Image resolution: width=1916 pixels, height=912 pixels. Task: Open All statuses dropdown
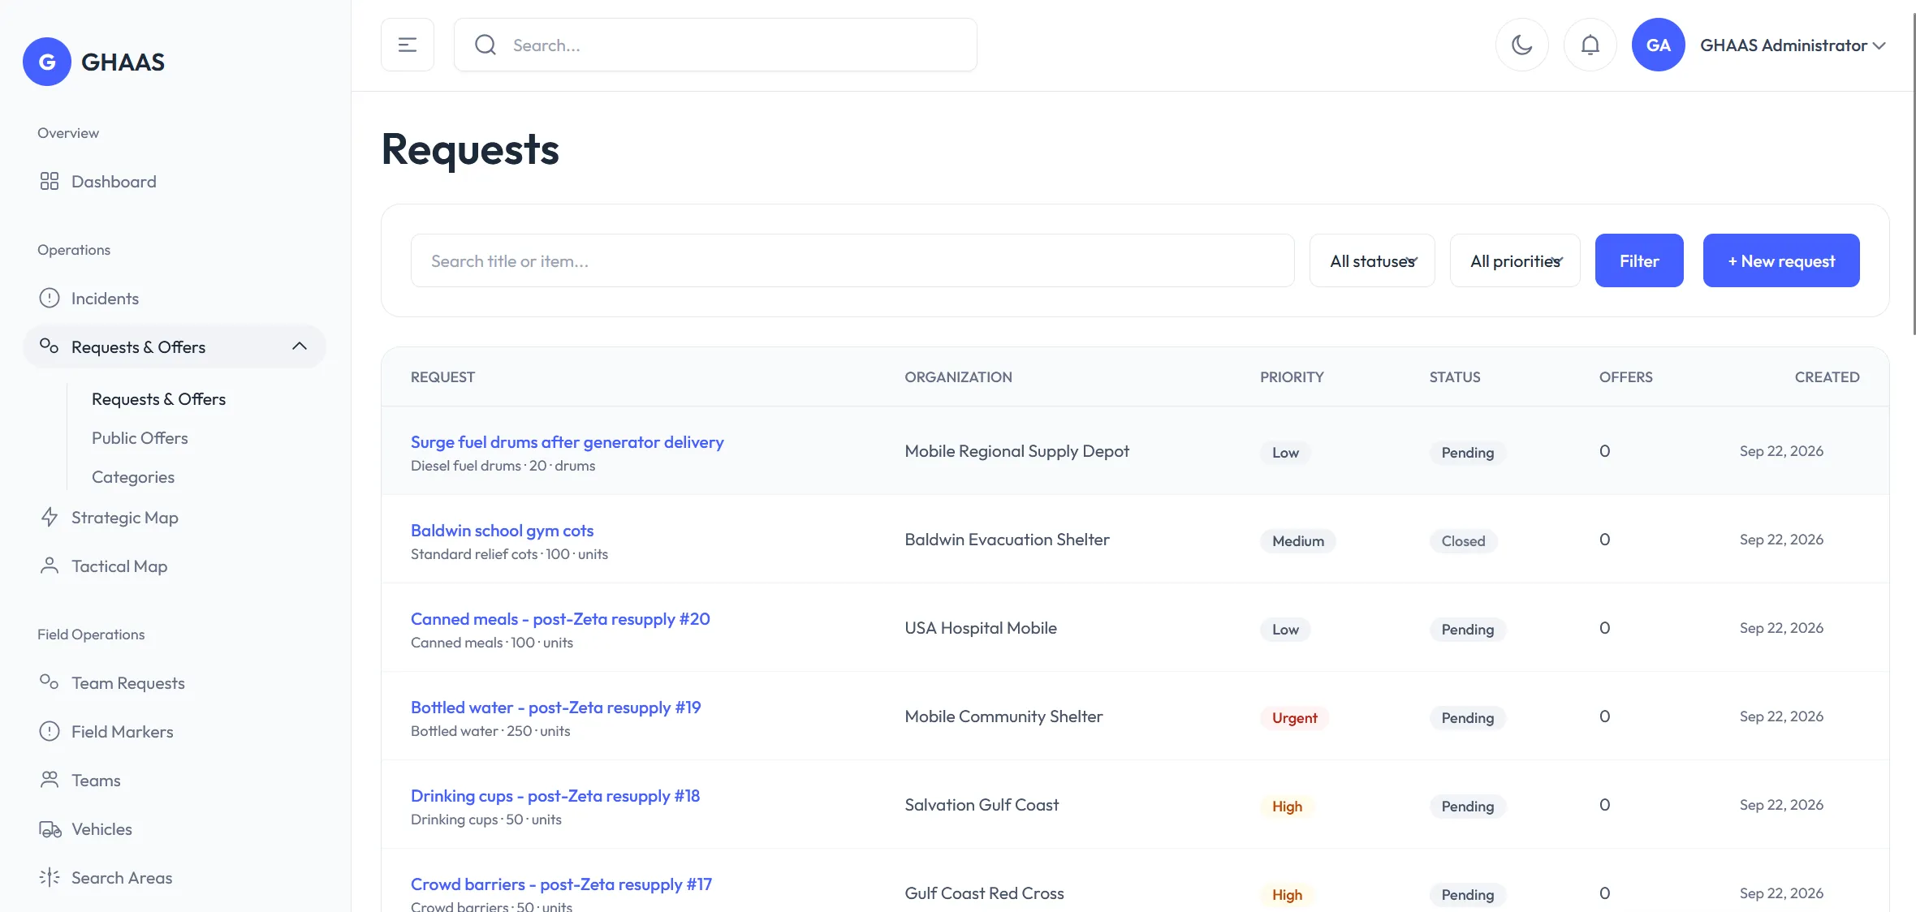tap(1372, 260)
